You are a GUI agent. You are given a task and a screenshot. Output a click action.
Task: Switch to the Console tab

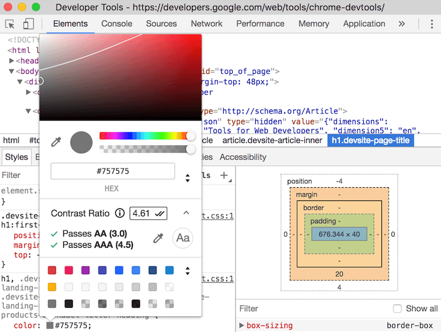pos(116,24)
